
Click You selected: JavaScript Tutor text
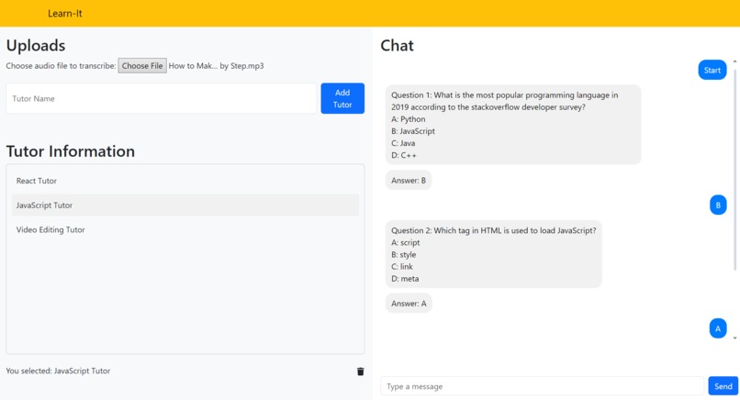pyautogui.click(x=58, y=371)
